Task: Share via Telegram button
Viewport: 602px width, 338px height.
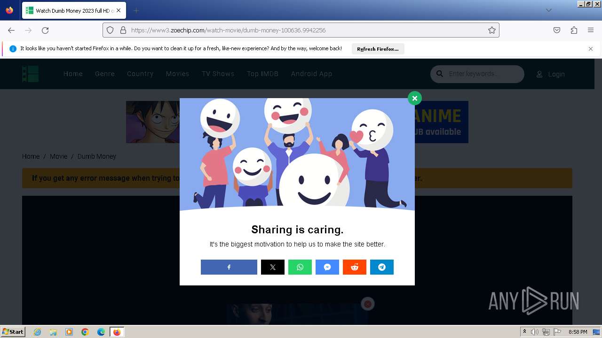Action: click(x=382, y=267)
